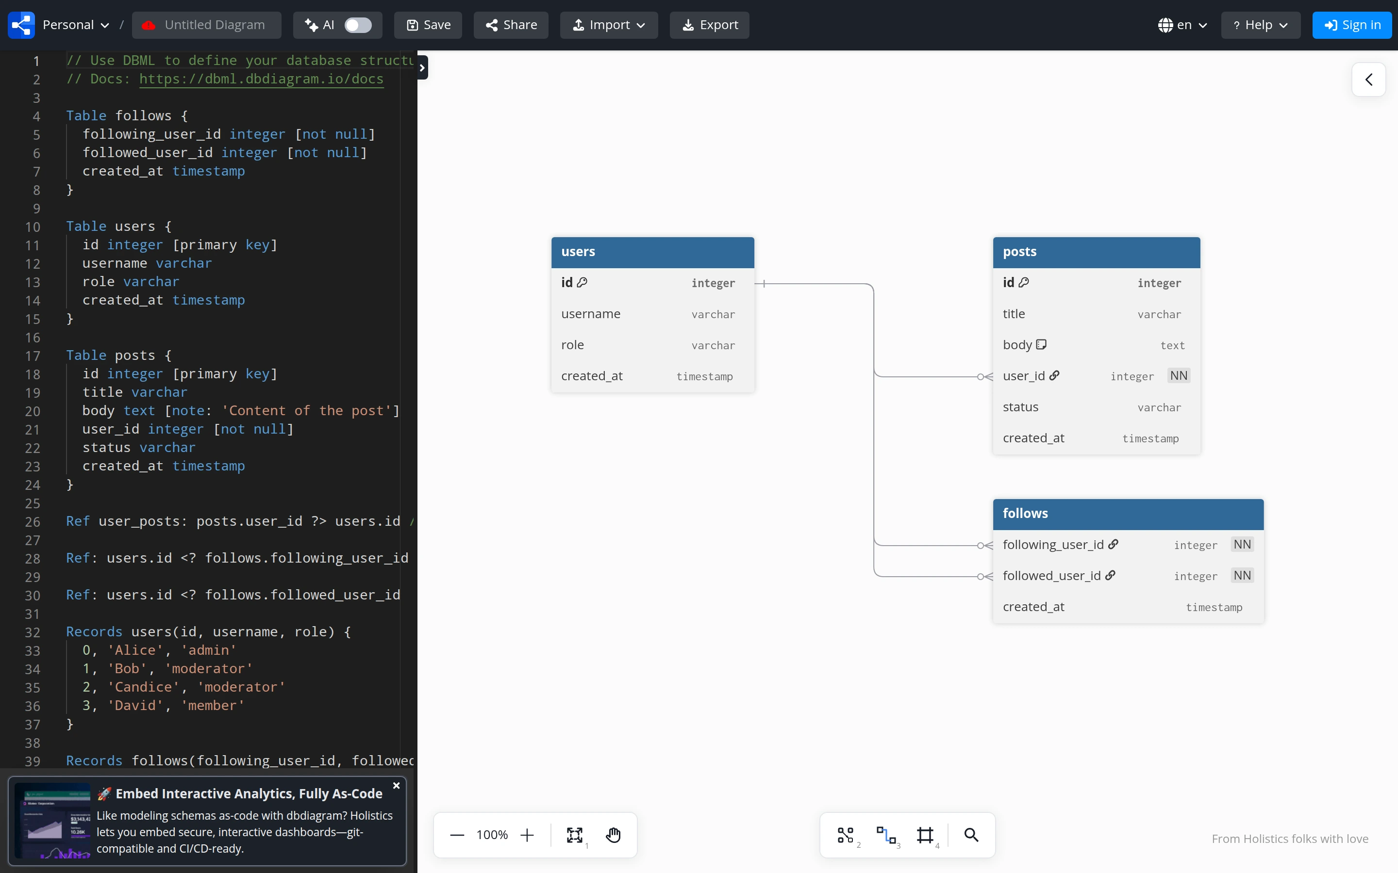Open the Personal workspace dropdown
Viewport: 1398px width, 873px height.
pyautogui.click(x=76, y=25)
